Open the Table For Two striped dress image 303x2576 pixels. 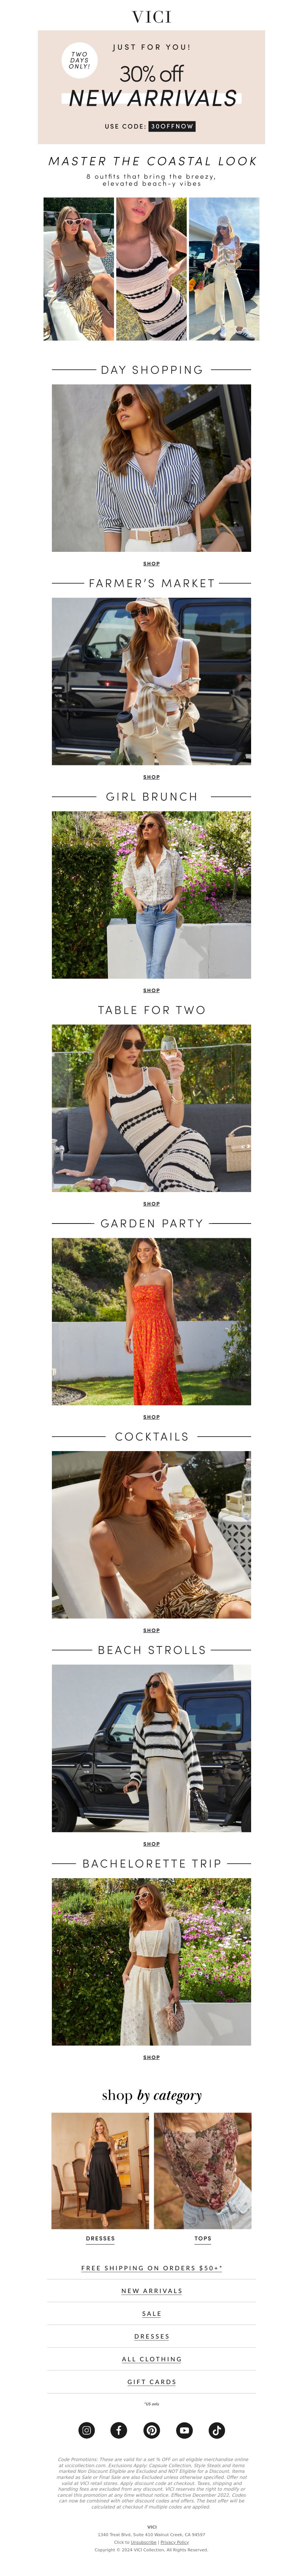coord(151,1107)
